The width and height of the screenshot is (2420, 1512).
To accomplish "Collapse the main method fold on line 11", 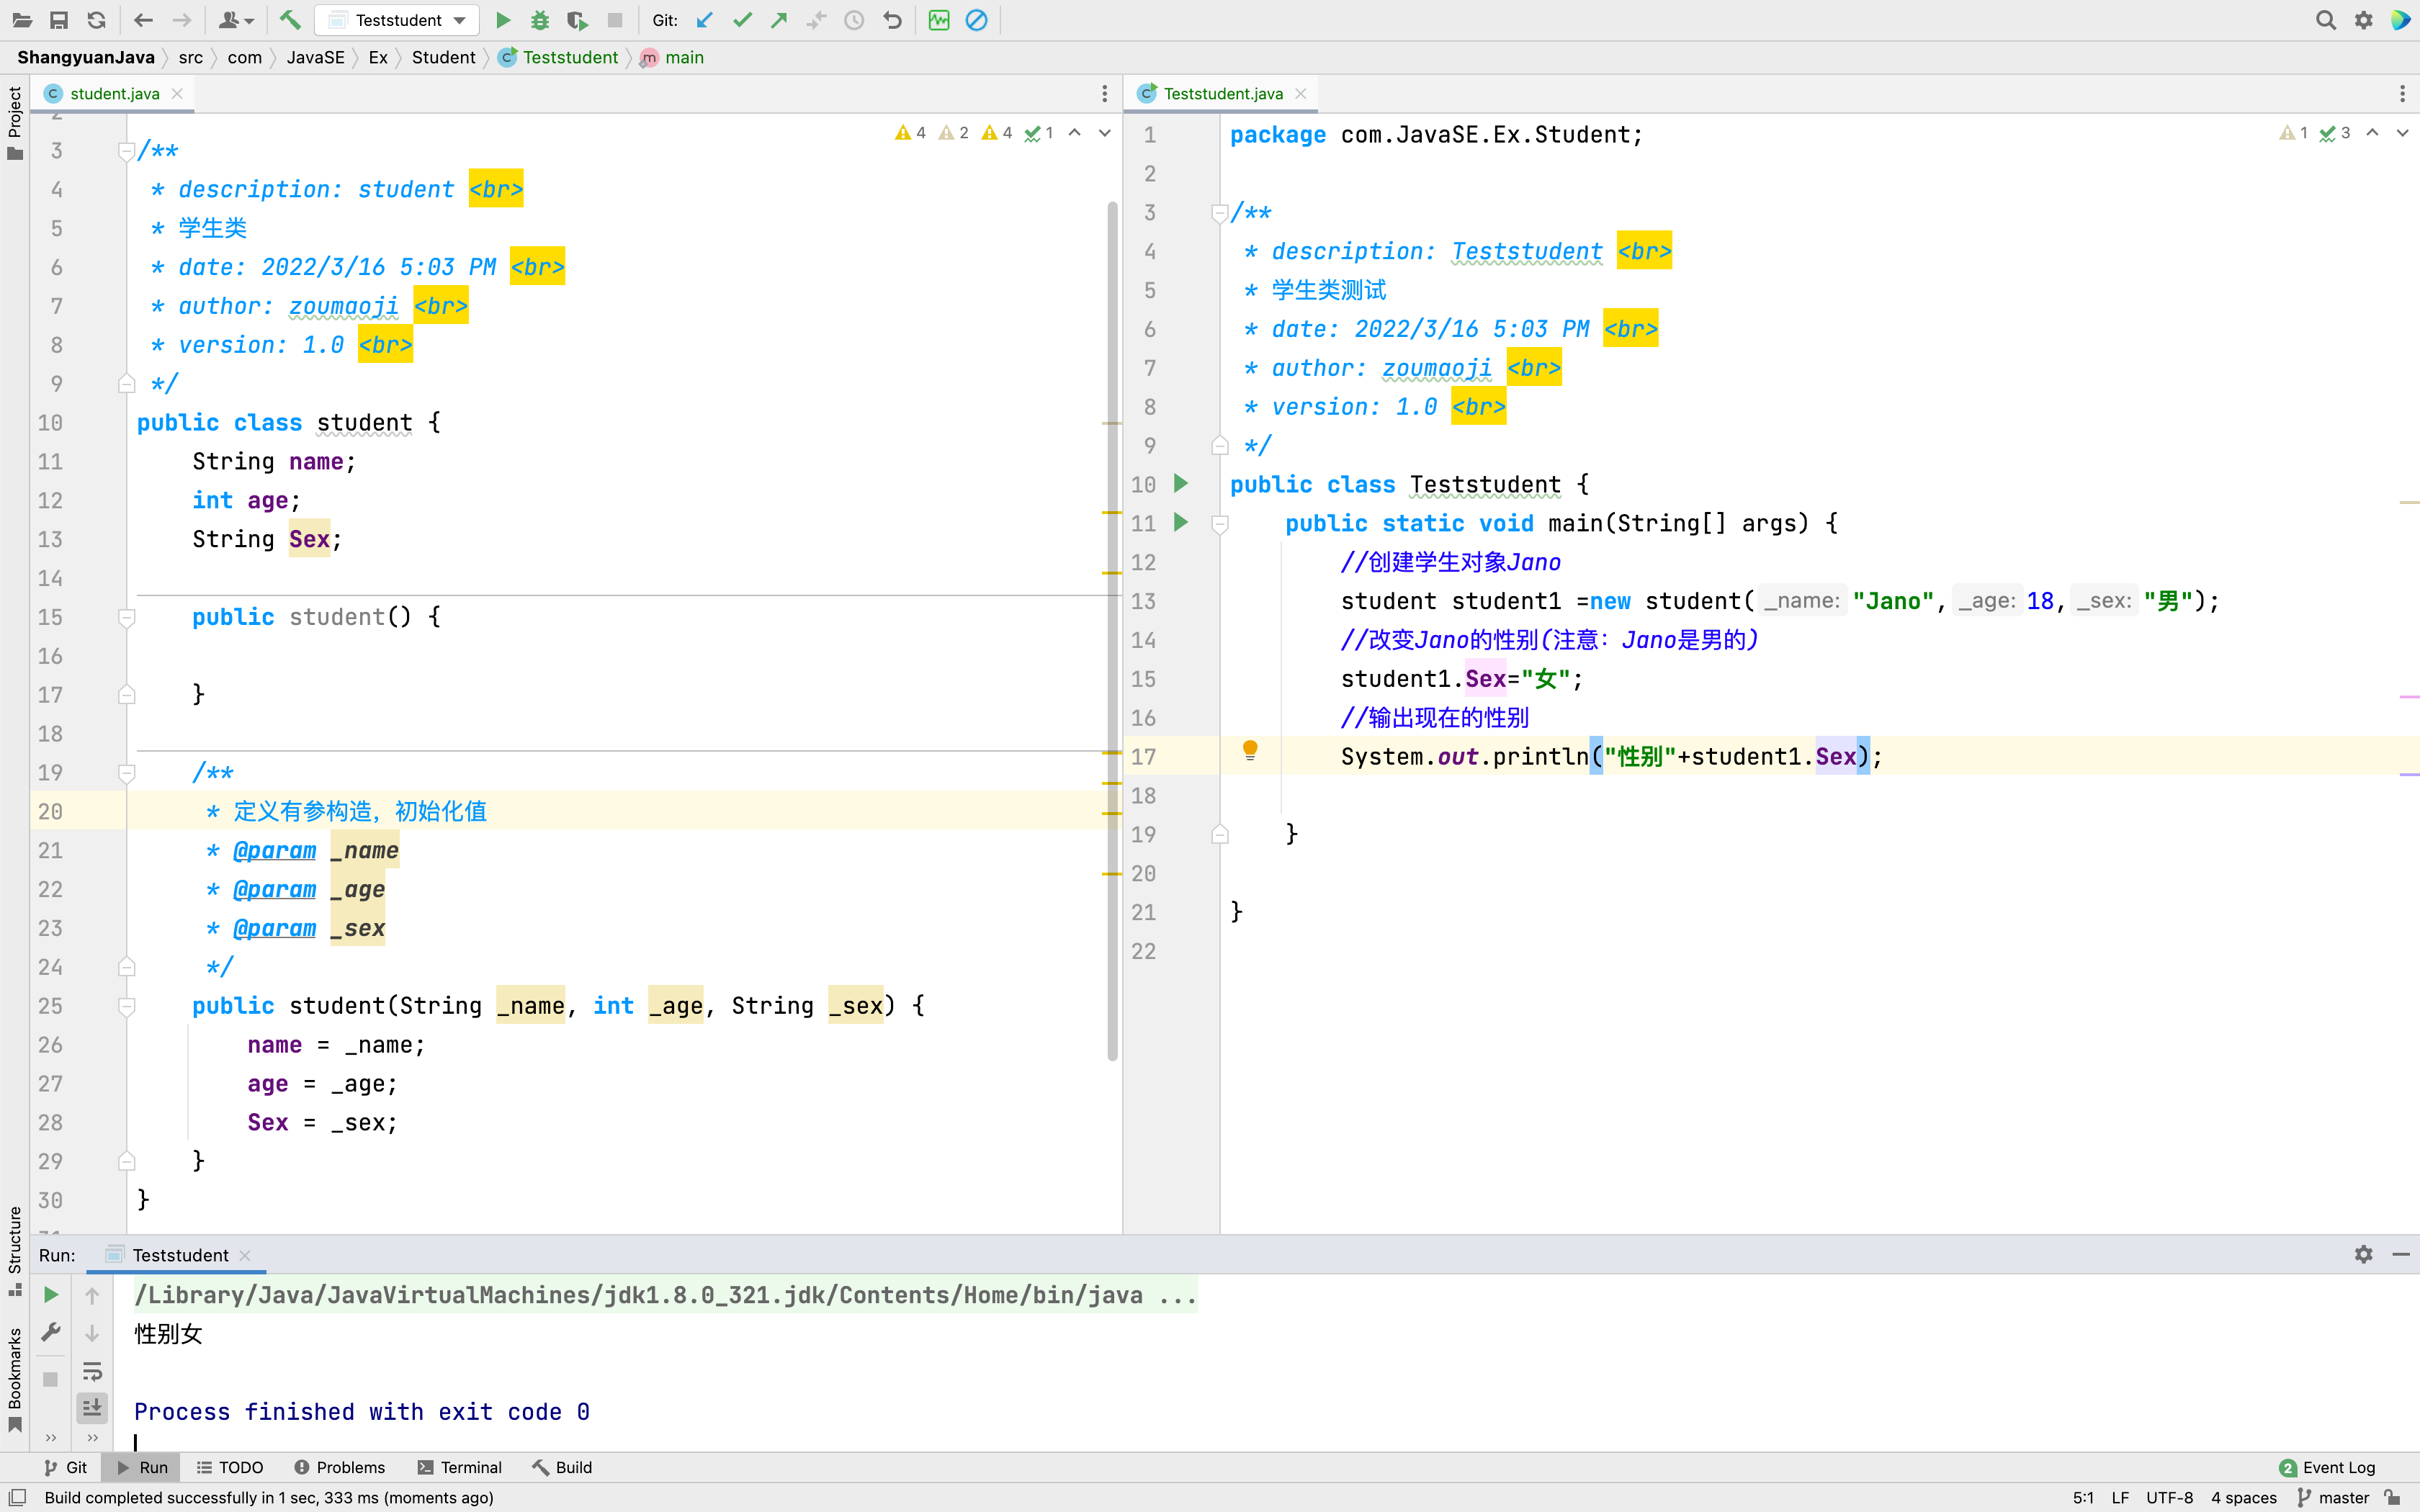I will (1220, 524).
